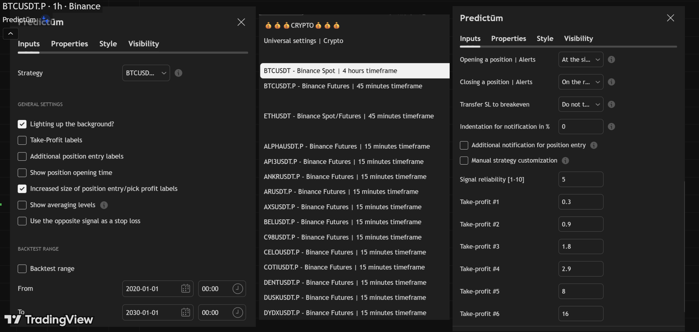Switch to Properties tab in left panel
Screen dimensions: 699x332
(x=69, y=44)
